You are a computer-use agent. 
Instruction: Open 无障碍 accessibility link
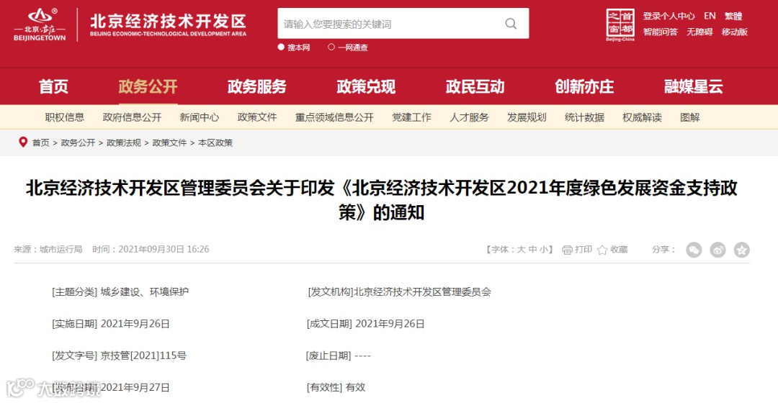point(699,32)
